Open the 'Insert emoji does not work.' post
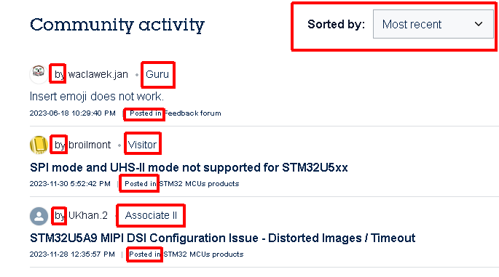Image resolution: width=499 pixels, height=277 pixels. 97,96
